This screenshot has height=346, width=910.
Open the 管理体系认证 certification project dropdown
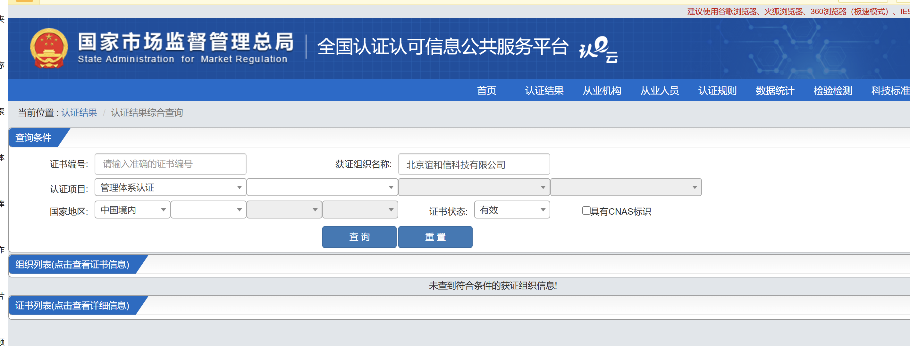click(170, 187)
